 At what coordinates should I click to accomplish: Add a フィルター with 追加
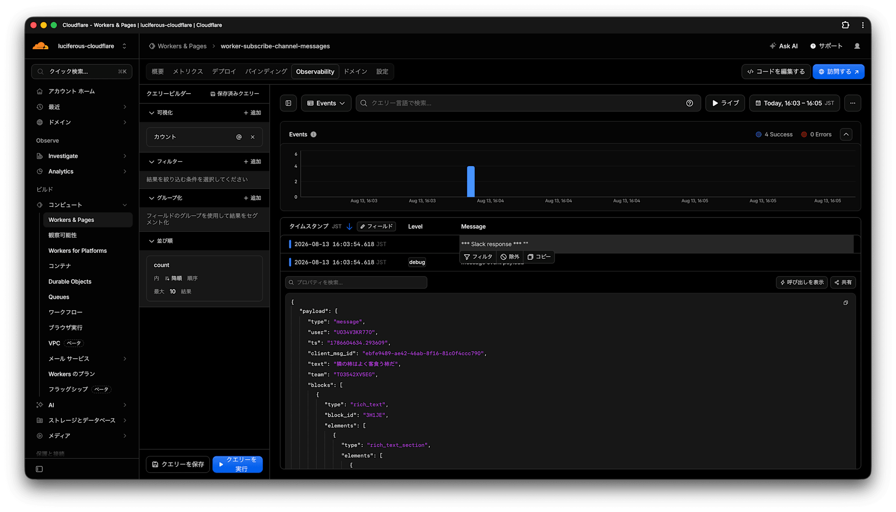(x=252, y=162)
